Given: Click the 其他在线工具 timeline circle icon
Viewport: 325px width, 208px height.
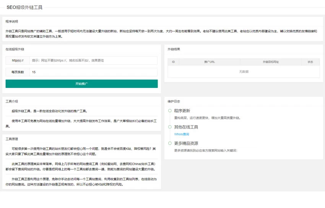Looking at the screenshot, I should pyautogui.click(x=170, y=127).
